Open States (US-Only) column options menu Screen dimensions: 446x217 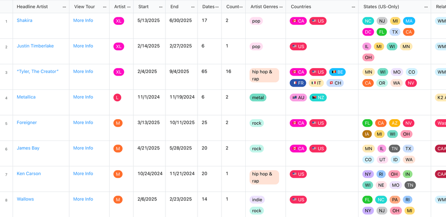(426, 7)
